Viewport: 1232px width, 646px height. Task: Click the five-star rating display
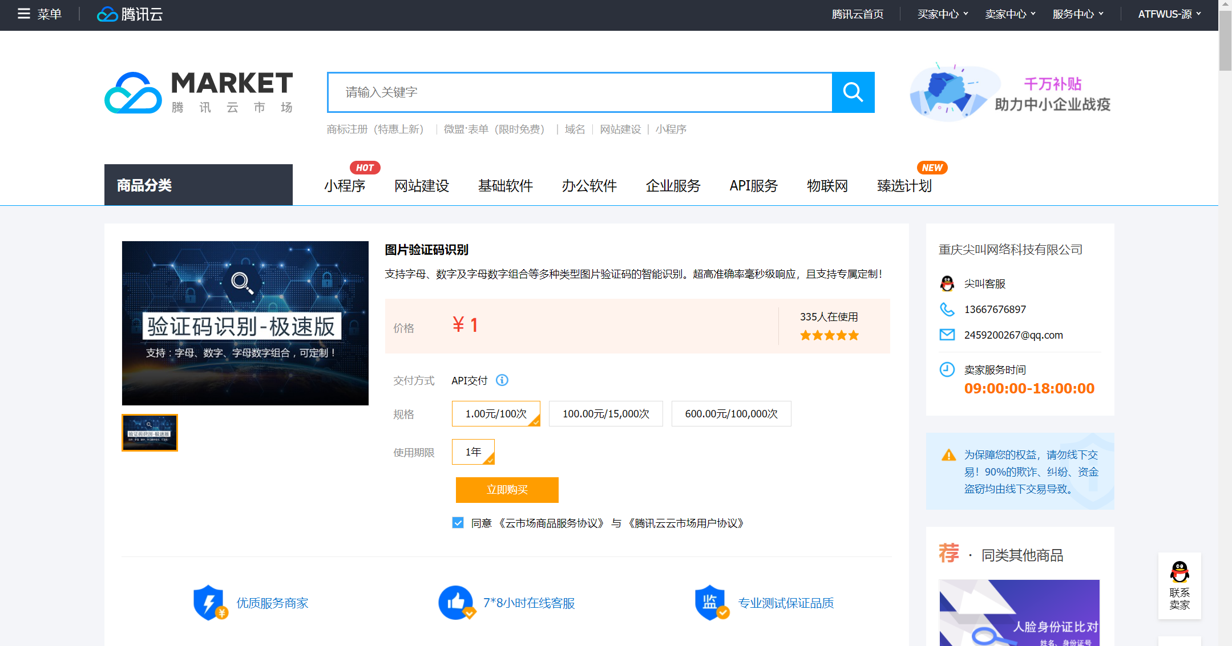click(829, 335)
